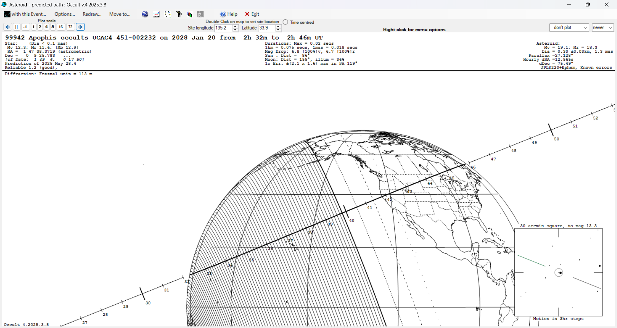Set plot scale to 16
The width and height of the screenshot is (617, 328).
61,27
